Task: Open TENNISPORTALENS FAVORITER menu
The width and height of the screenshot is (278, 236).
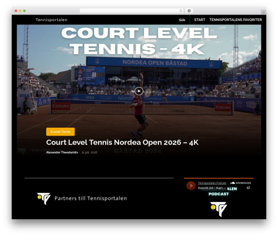Action: [236, 20]
